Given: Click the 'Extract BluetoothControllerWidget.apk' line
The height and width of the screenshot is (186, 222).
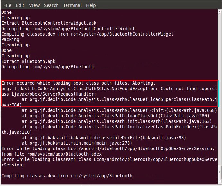Looking at the screenshot, I should point(49,23).
